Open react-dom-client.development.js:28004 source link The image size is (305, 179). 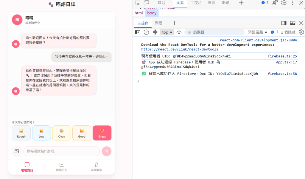[258, 40]
